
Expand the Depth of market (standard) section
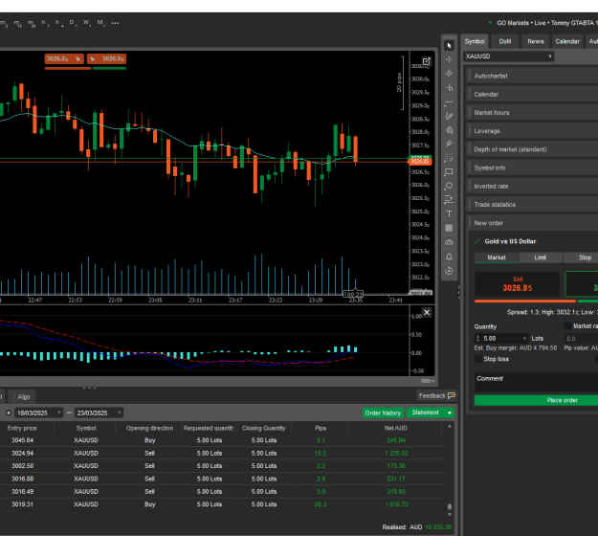(x=532, y=149)
